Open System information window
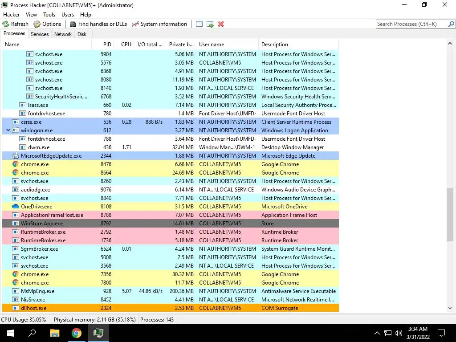 click(x=159, y=24)
